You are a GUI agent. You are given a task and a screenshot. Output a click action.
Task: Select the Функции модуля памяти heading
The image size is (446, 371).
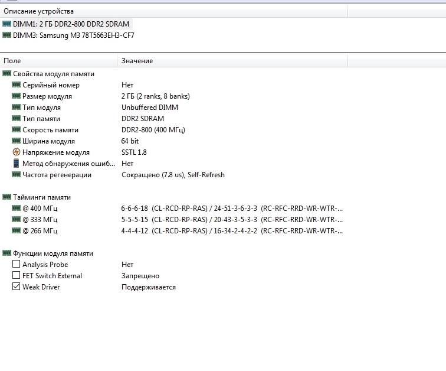coord(53,253)
